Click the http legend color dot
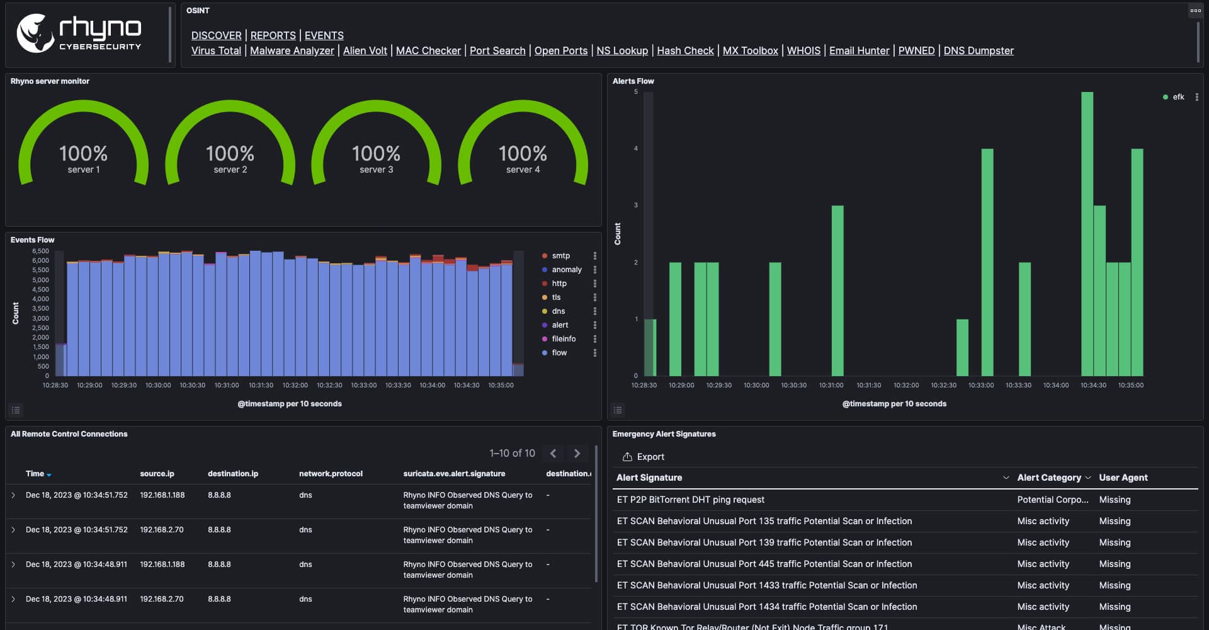 (545, 283)
